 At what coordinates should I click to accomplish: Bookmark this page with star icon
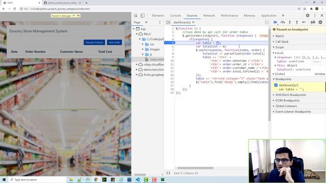pos(305,9)
